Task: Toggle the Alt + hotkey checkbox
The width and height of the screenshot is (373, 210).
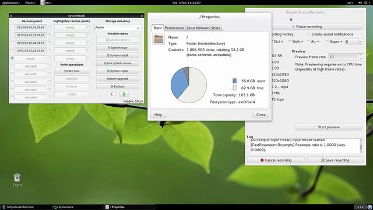Action: tap(308, 41)
